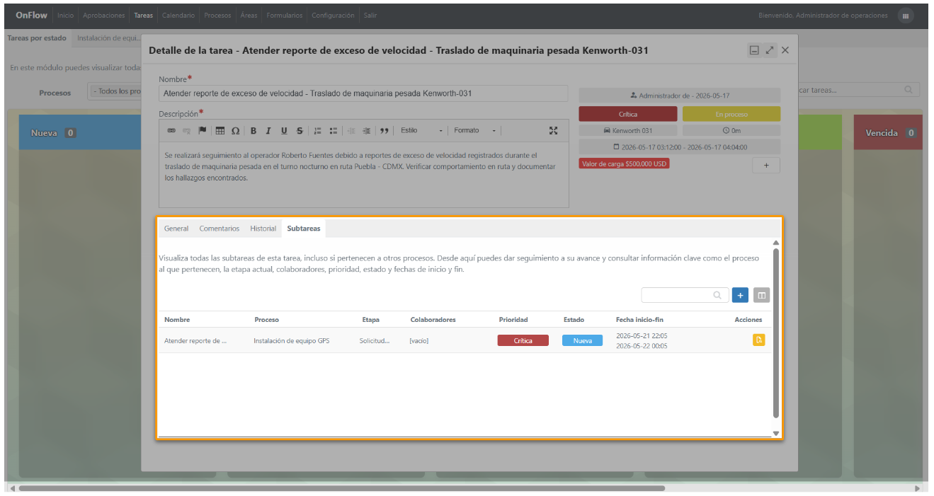Insert a table in the description
This screenshot has height=496, width=934.
(x=220, y=131)
